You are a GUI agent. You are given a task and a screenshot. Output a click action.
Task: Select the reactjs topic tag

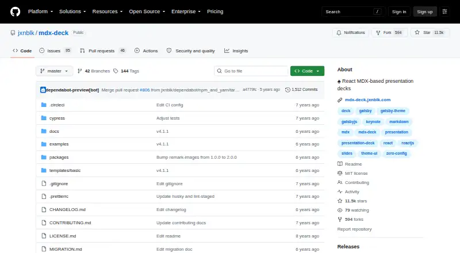408,143
